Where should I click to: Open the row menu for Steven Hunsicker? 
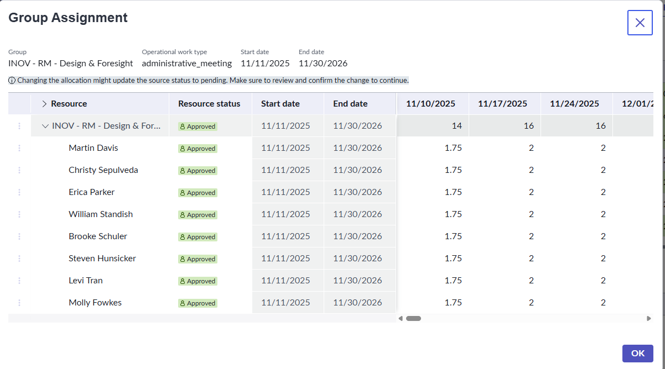pos(19,259)
